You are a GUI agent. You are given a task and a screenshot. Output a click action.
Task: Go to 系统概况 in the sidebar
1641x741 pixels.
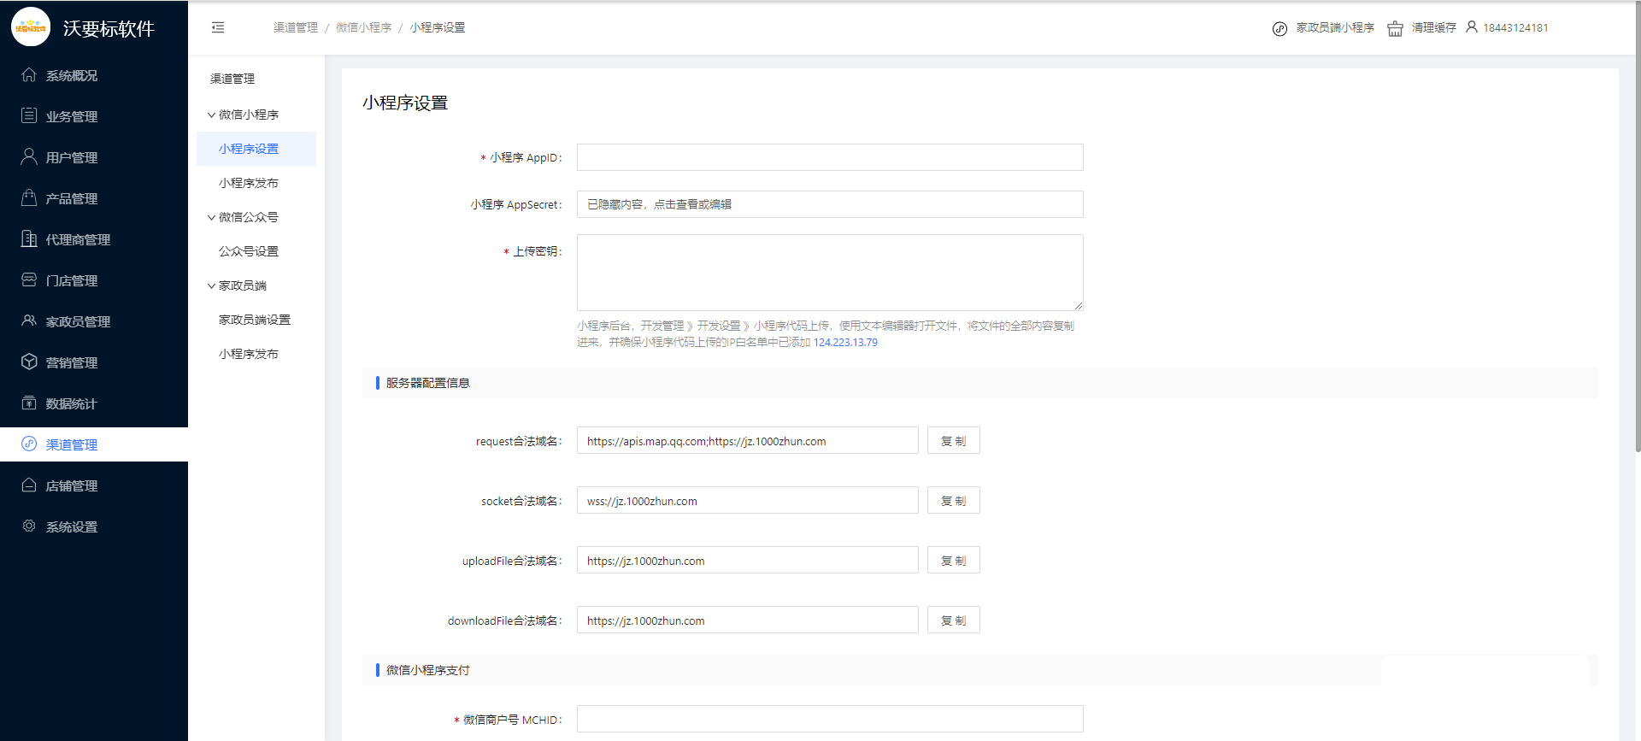click(x=72, y=75)
